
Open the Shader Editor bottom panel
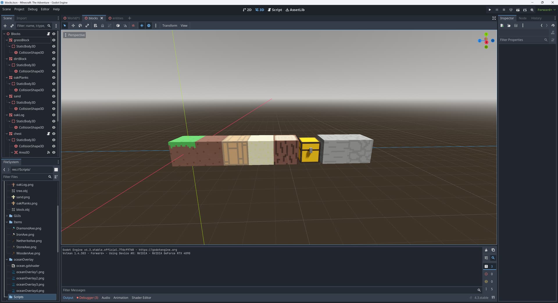141,297
